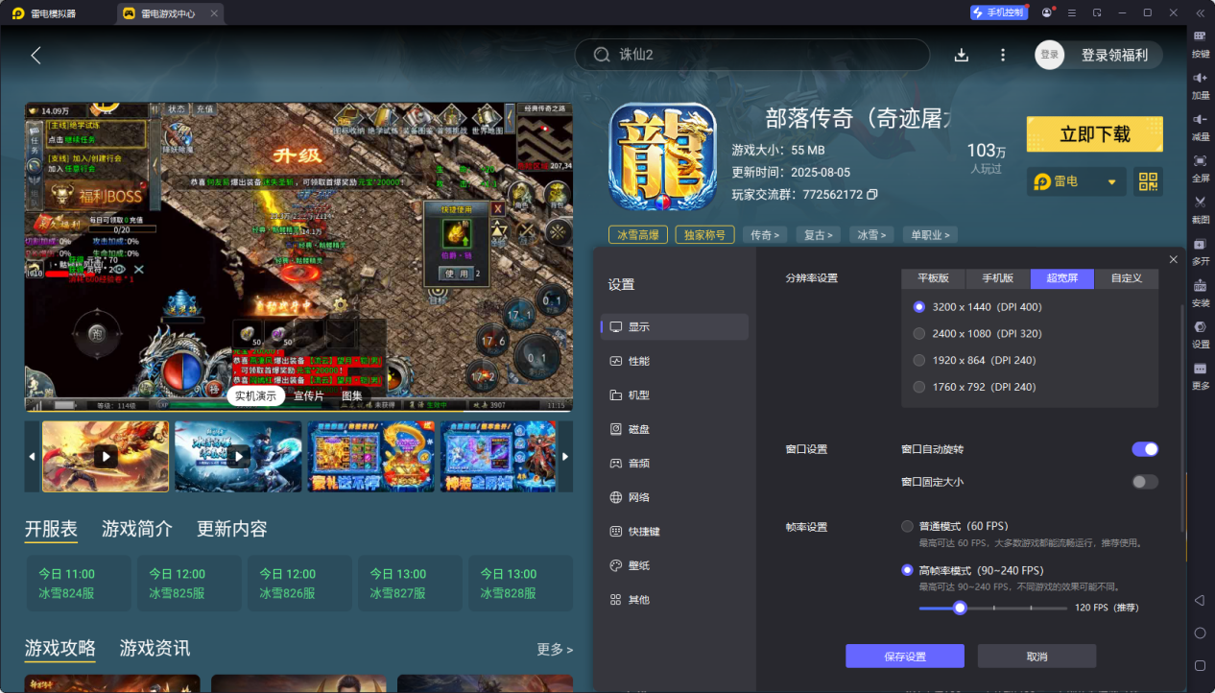
Task: Copy the player group number 772562172
Action: 872,195
